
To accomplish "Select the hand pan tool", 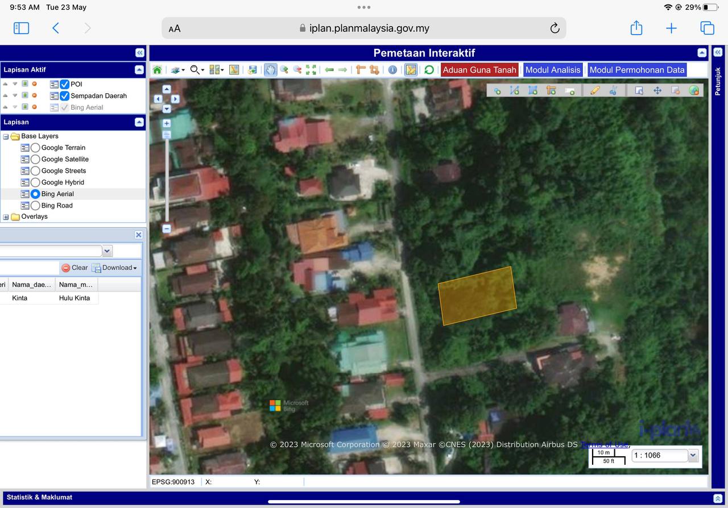I will coord(270,70).
